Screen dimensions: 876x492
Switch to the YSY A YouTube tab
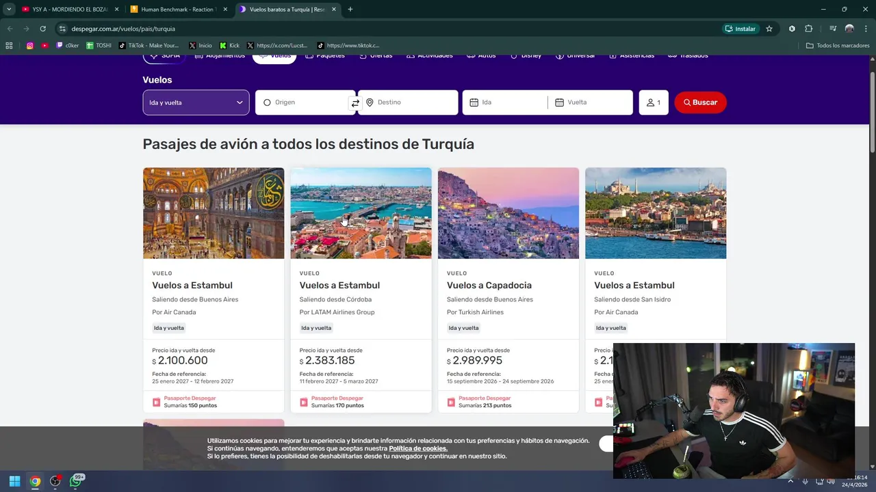(68, 10)
